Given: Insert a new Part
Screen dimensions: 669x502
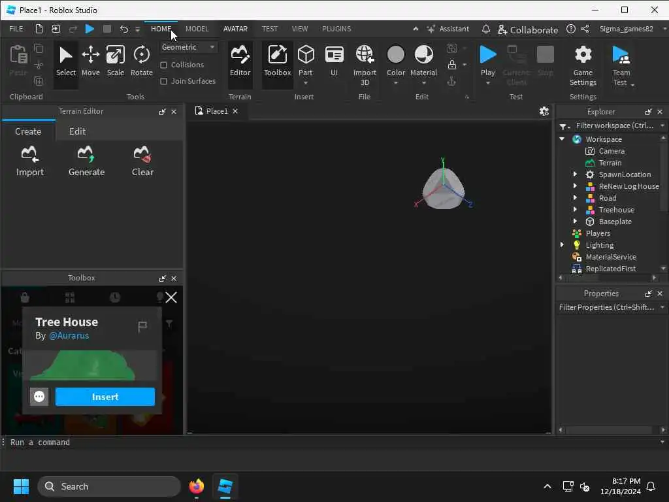Looking at the screenshot, I should point(306,59).
